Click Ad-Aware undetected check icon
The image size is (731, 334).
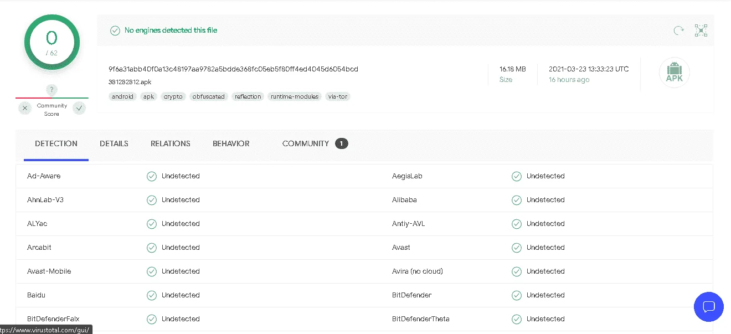[x=152, y=176]
